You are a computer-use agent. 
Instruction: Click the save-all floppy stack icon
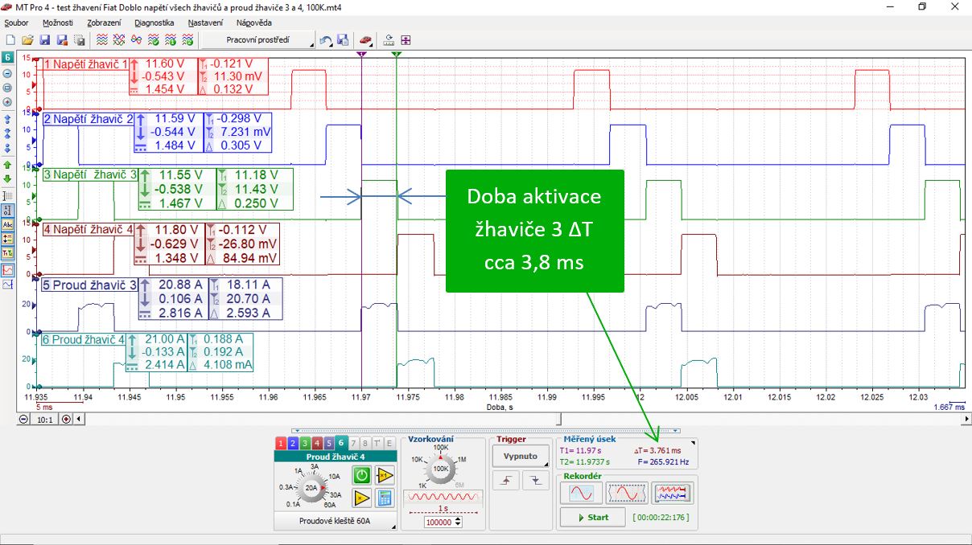(80, 39)
